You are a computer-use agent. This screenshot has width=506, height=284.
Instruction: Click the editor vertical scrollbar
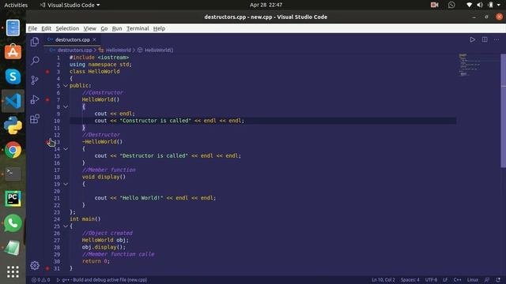click(x=503, y=110)
